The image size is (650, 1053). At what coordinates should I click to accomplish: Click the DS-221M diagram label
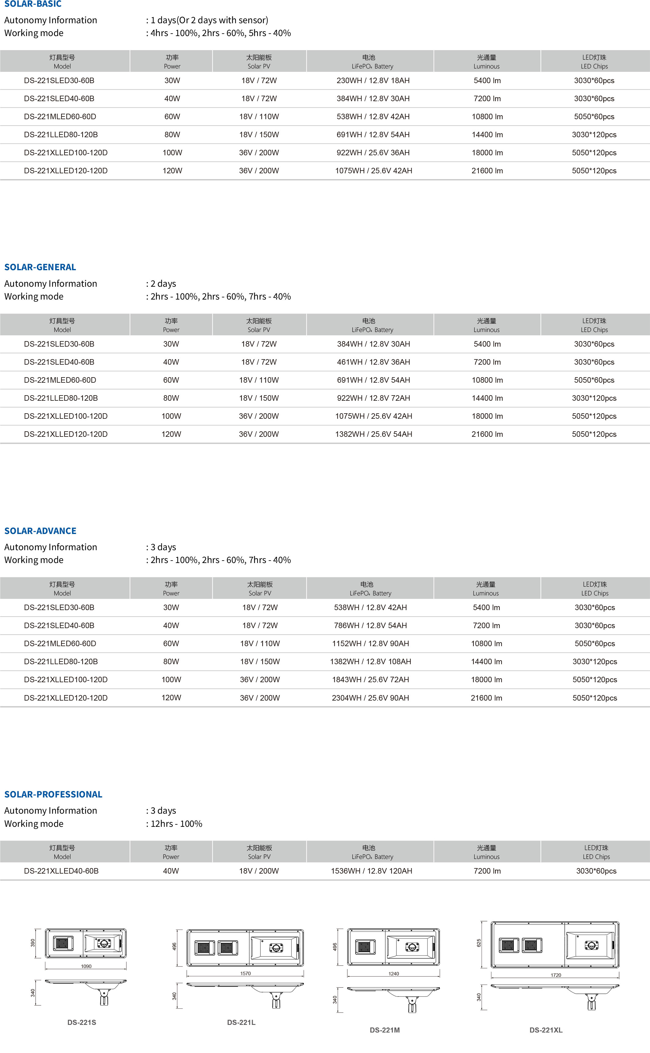(385, 1030)
